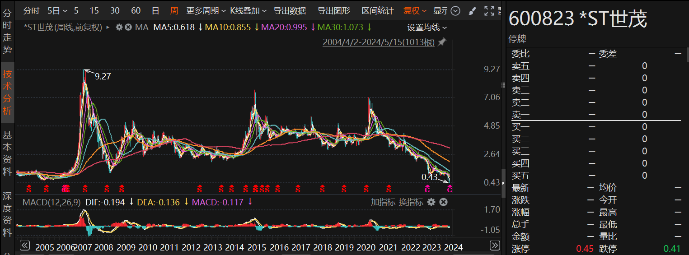Viewport: 689px width, 255px height.
Task: Click 加指标 to add indicator
Action: coord(383,202)
